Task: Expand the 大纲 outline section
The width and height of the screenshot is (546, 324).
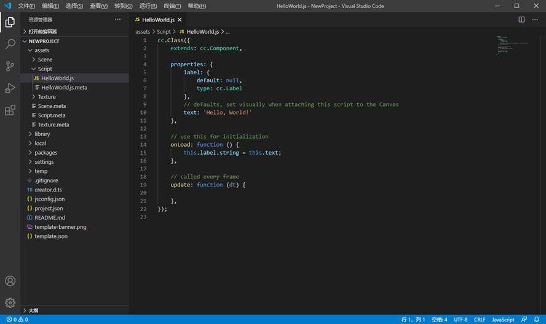Action: (x=74, y=310)
